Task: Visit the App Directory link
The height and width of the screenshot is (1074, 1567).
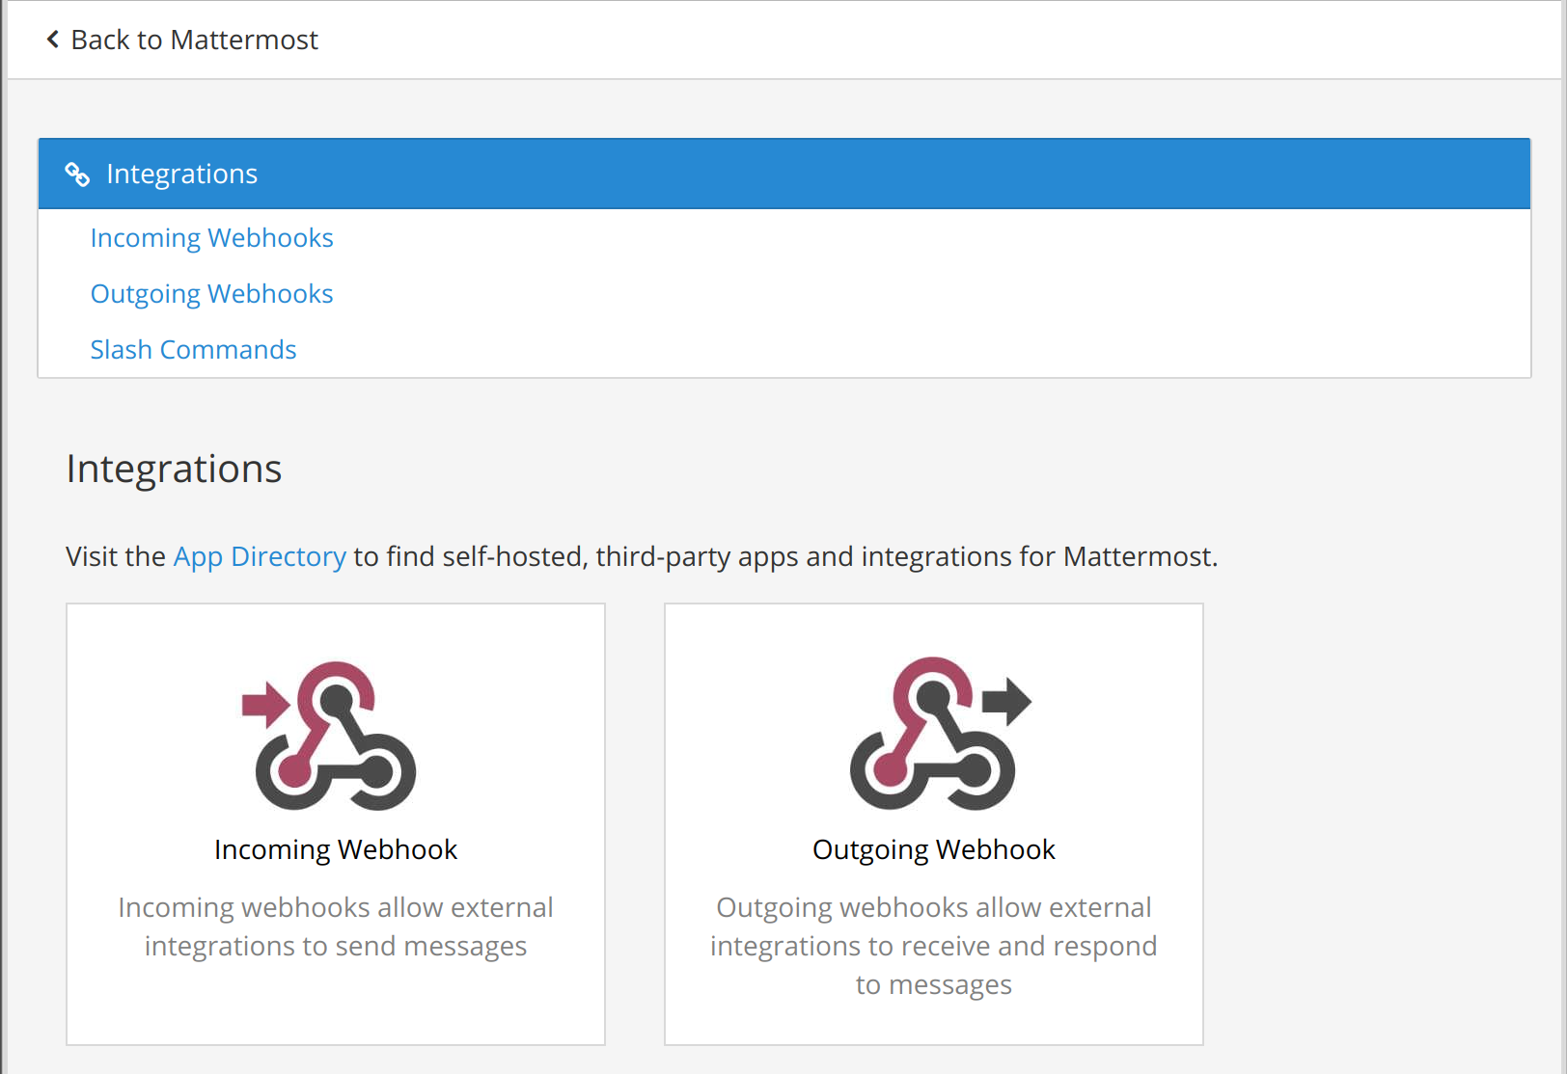Action: [259, 556]
